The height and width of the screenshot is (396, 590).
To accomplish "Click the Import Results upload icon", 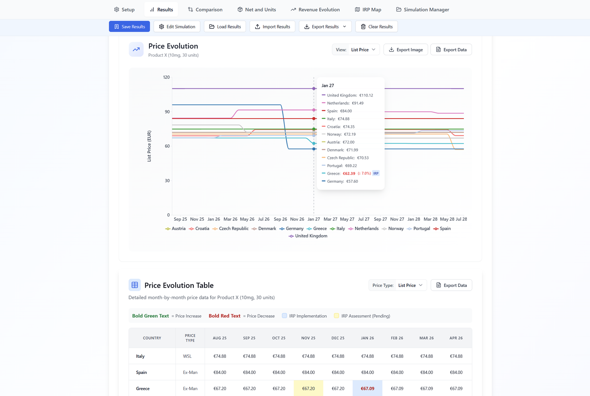I will 258,26.
